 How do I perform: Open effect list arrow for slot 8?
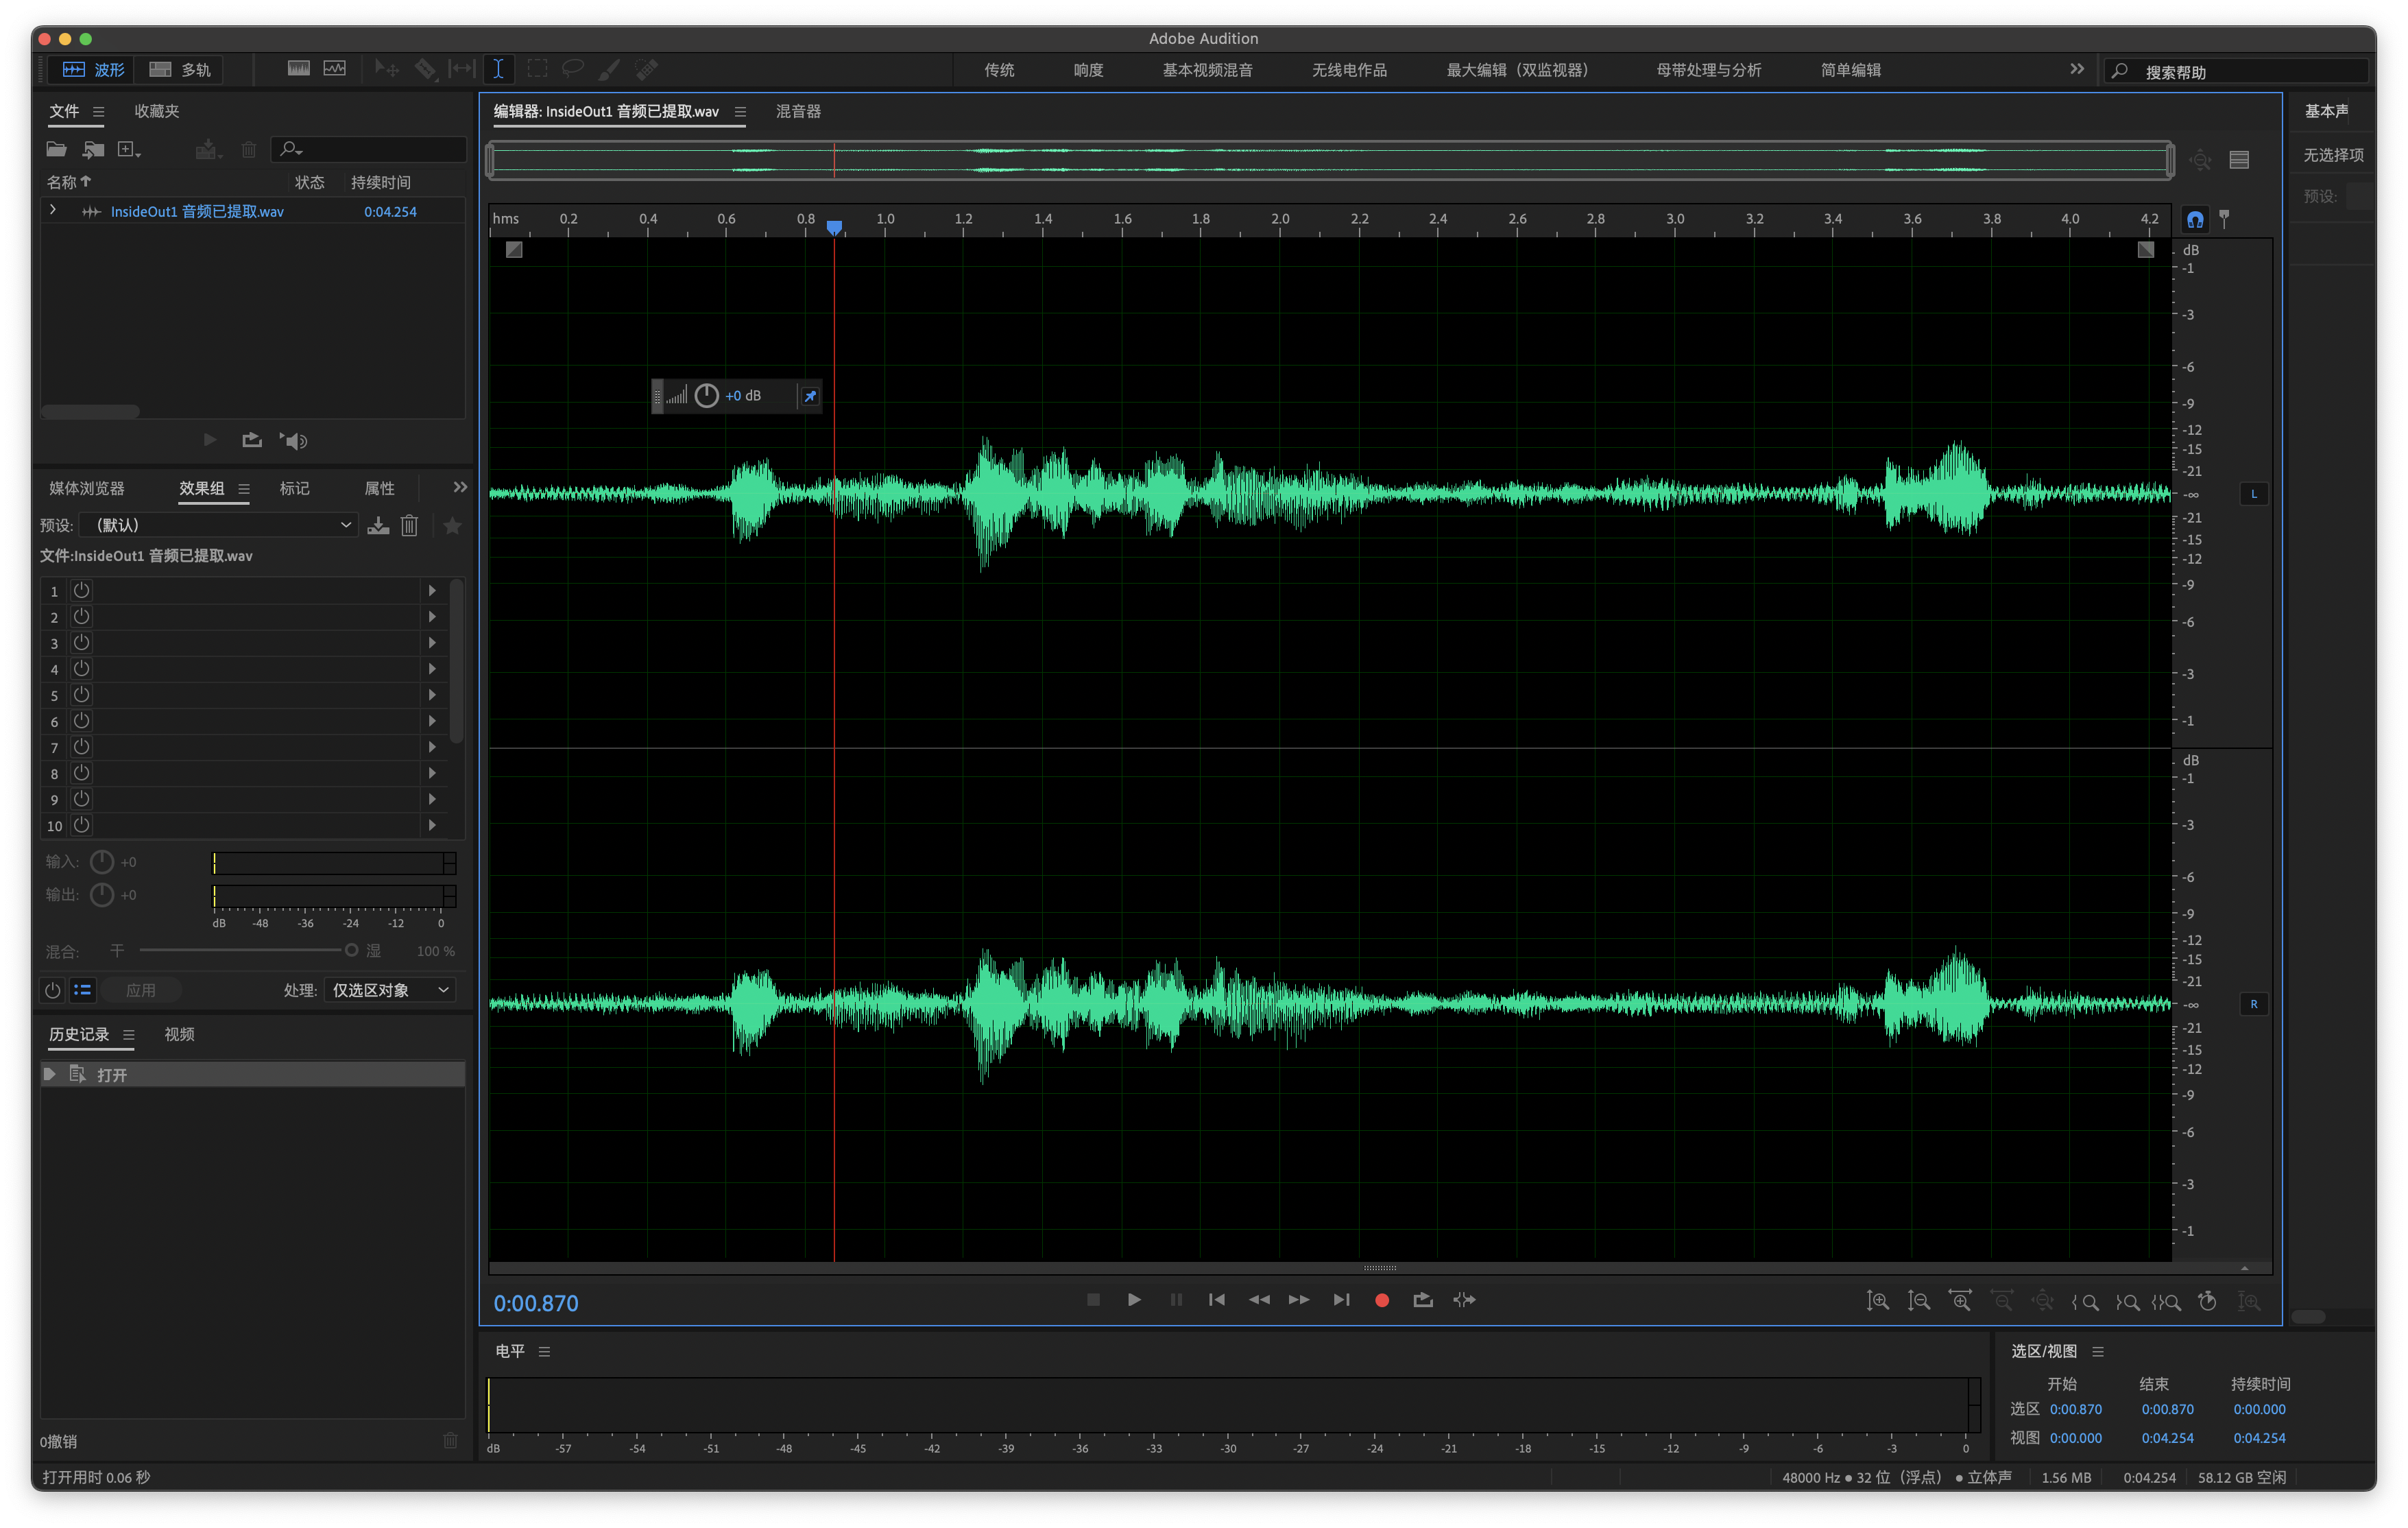click(x=432, y=772)
